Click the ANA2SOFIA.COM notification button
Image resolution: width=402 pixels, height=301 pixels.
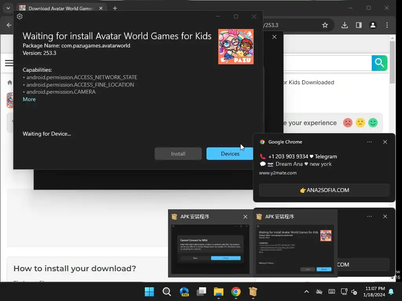point(324,190)
